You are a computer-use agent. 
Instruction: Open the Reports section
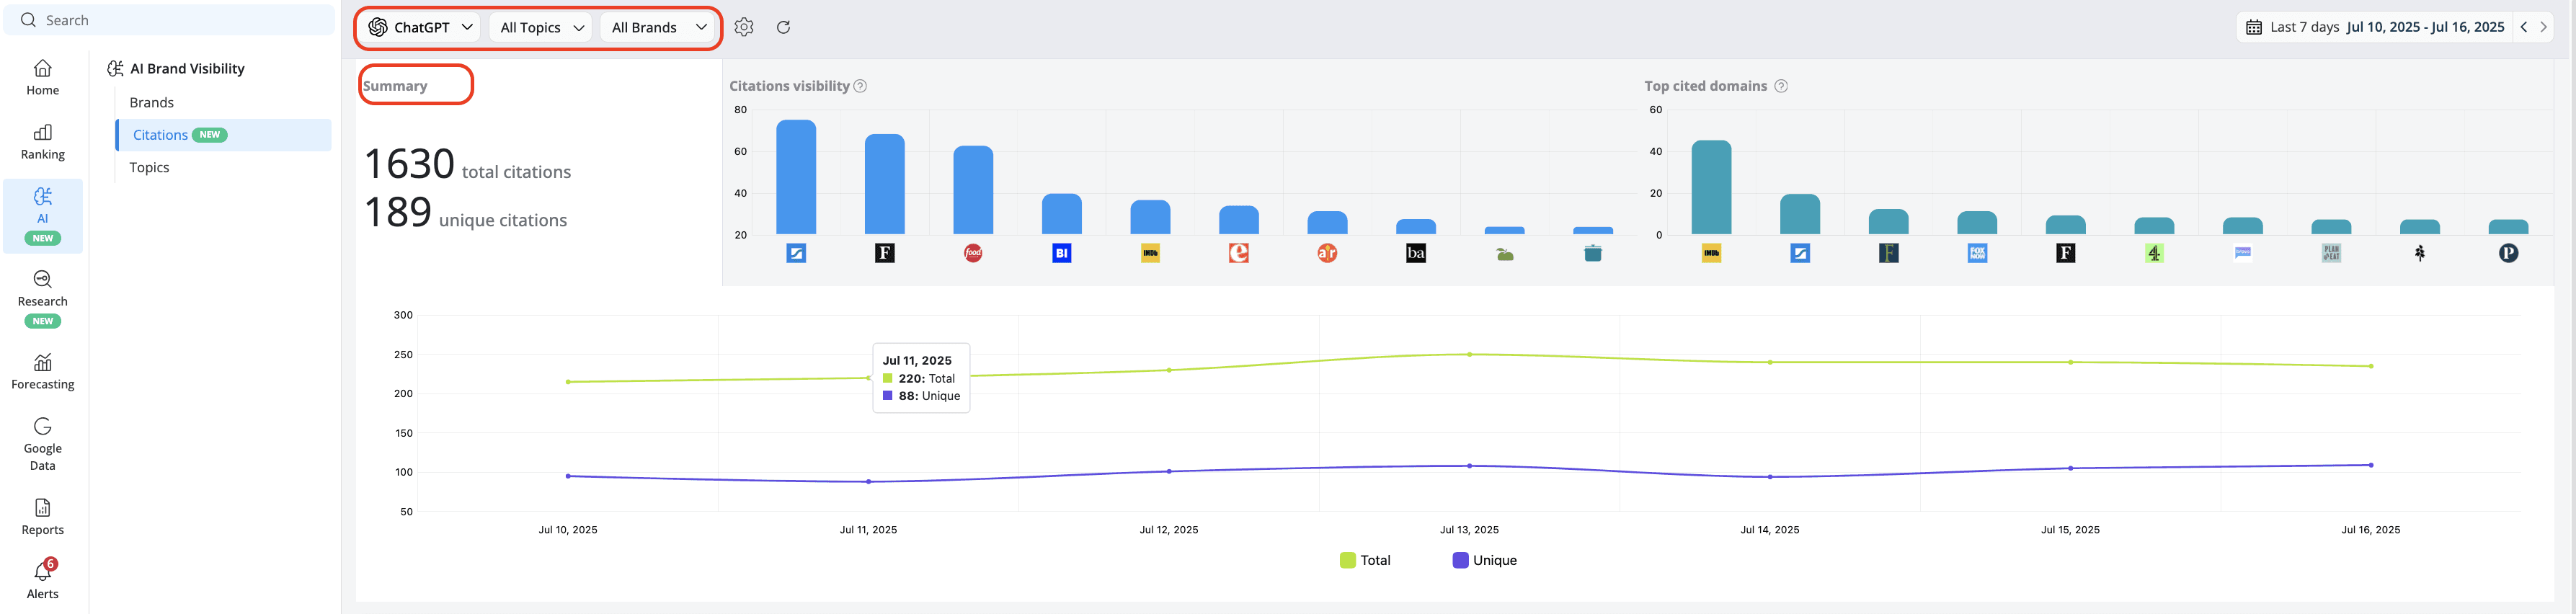pyautogui.click(x=42, y=517)
